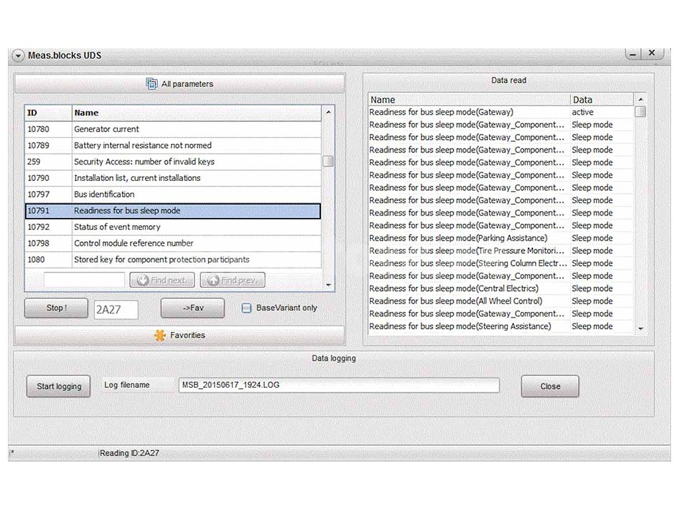
Task: Click the search field beside Find next
Action: point(84,280)
